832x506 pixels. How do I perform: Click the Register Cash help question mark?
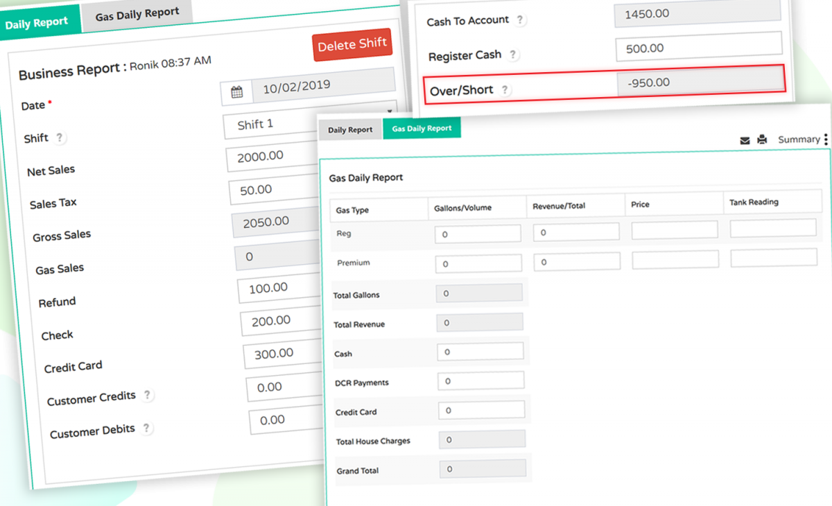tap(511, 54)
